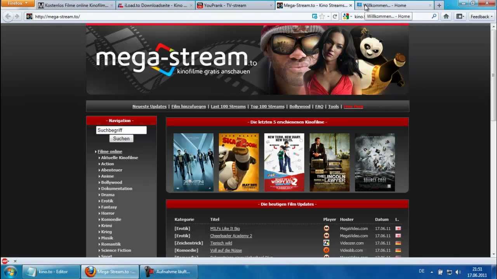Click the language flag in the MILFs Like It Big row

398,229
